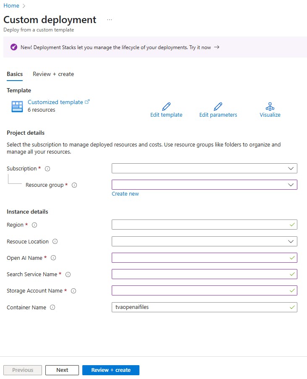The image size is (307, 379).
Task: Click the arrow after Try it now
Action: (217, 47)
